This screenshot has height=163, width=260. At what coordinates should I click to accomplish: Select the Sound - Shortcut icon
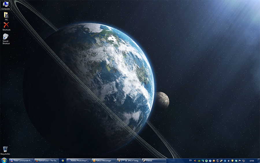click(x=6, y=39)
